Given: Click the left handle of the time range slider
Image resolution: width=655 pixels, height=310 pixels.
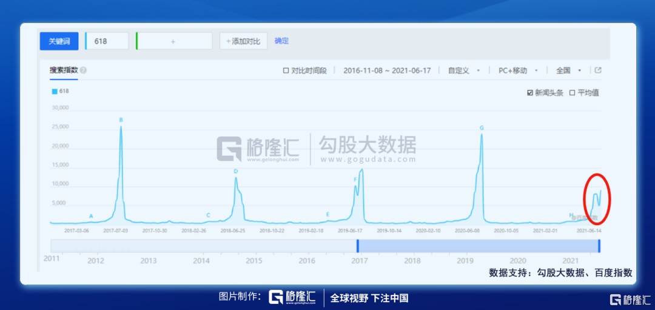Looking at the screenshot, I should pyautogui.click(x=358, y=246).
